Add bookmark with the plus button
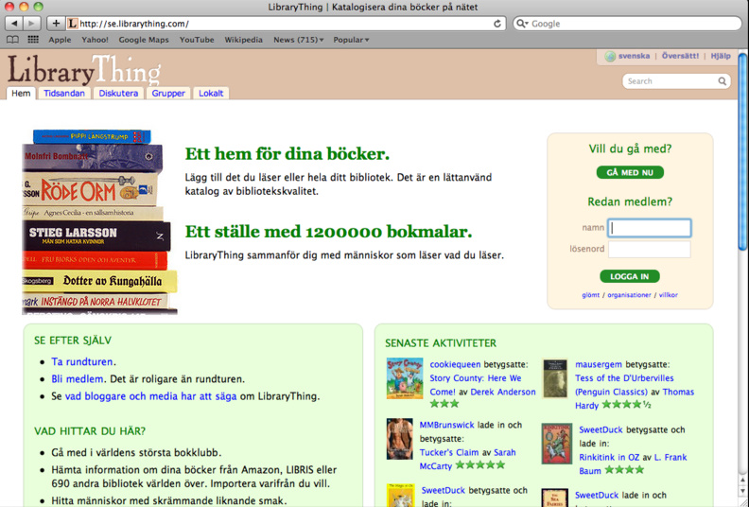The image size is (749, 507). [x=56, y=23]
